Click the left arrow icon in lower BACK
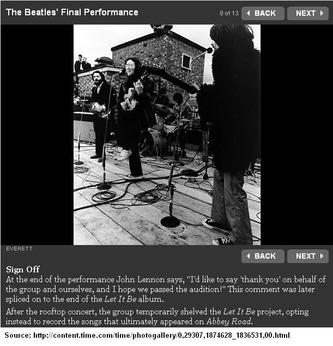333x346 pixels. [249, 256]
